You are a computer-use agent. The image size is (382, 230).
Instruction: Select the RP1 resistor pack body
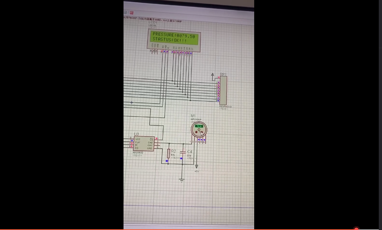coord(223,91)
